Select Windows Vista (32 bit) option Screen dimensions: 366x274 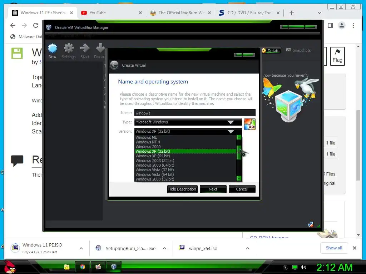pyautogui.click(x=186, y=170)
